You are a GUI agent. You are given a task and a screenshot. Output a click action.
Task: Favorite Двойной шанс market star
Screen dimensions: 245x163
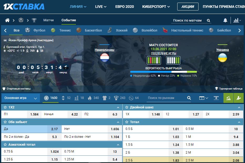pos(127,107)
